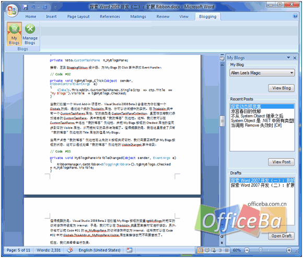This screenshot has width=303, height=258.
Task: Open the Undo history dropdown arrow
Action: [39, 7]
